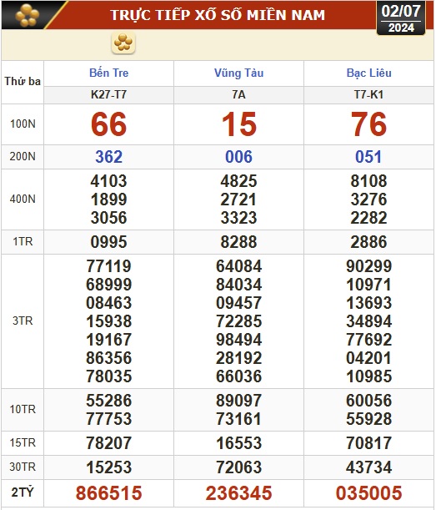Screen dimensions: 436x510
Task: Open the Vũng Tàu province link
Action: click(x=238, y=73)
